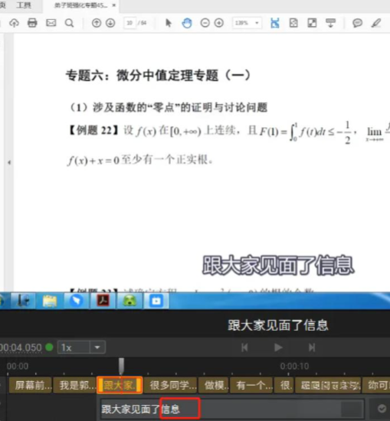Choose the arrow selection tool
Viewport: 390px width, 421px height.
pos(169,23)
